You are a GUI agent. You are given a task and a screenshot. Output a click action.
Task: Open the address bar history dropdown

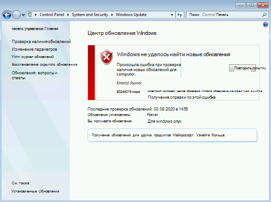pyautogui.click(x=172, y=15)
